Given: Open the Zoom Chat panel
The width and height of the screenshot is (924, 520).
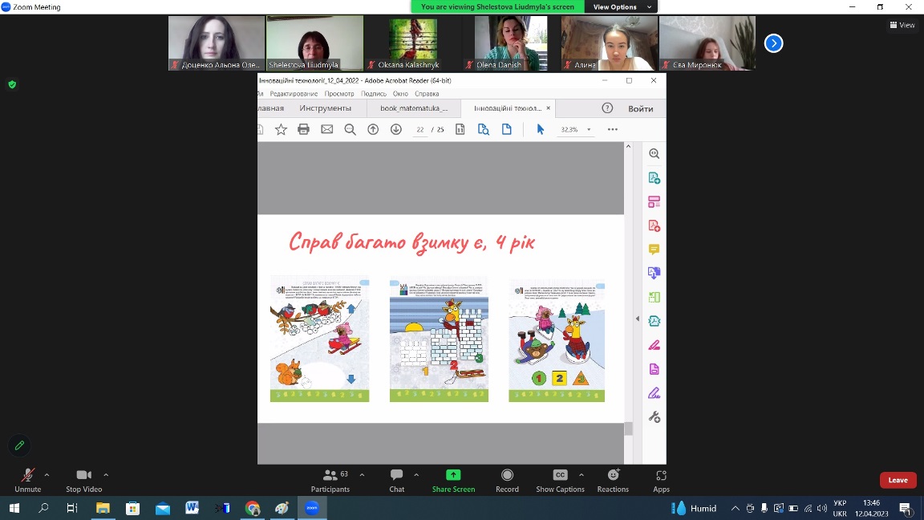Looking at the screenshot, I should [396, 480].
